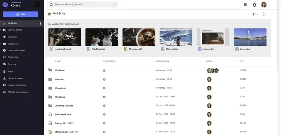Viewport: 281px width, 135px height.
Task: Click the search magnifier icon
Action: 51,5
